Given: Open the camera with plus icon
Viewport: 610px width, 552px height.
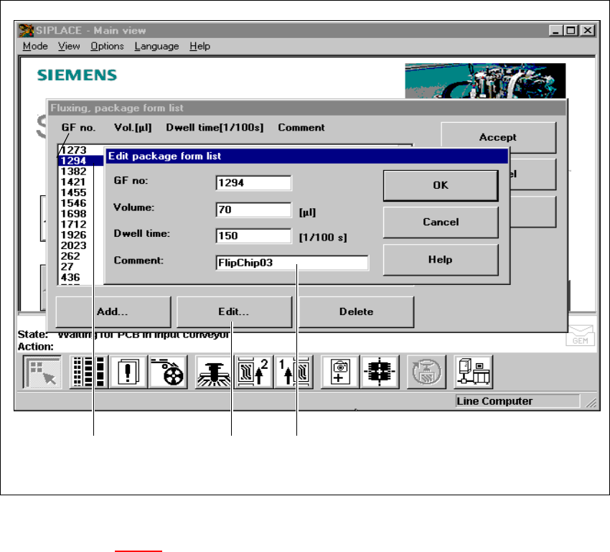Looking at the screenshot, I should pyautogui.click(x=340, y=372).
